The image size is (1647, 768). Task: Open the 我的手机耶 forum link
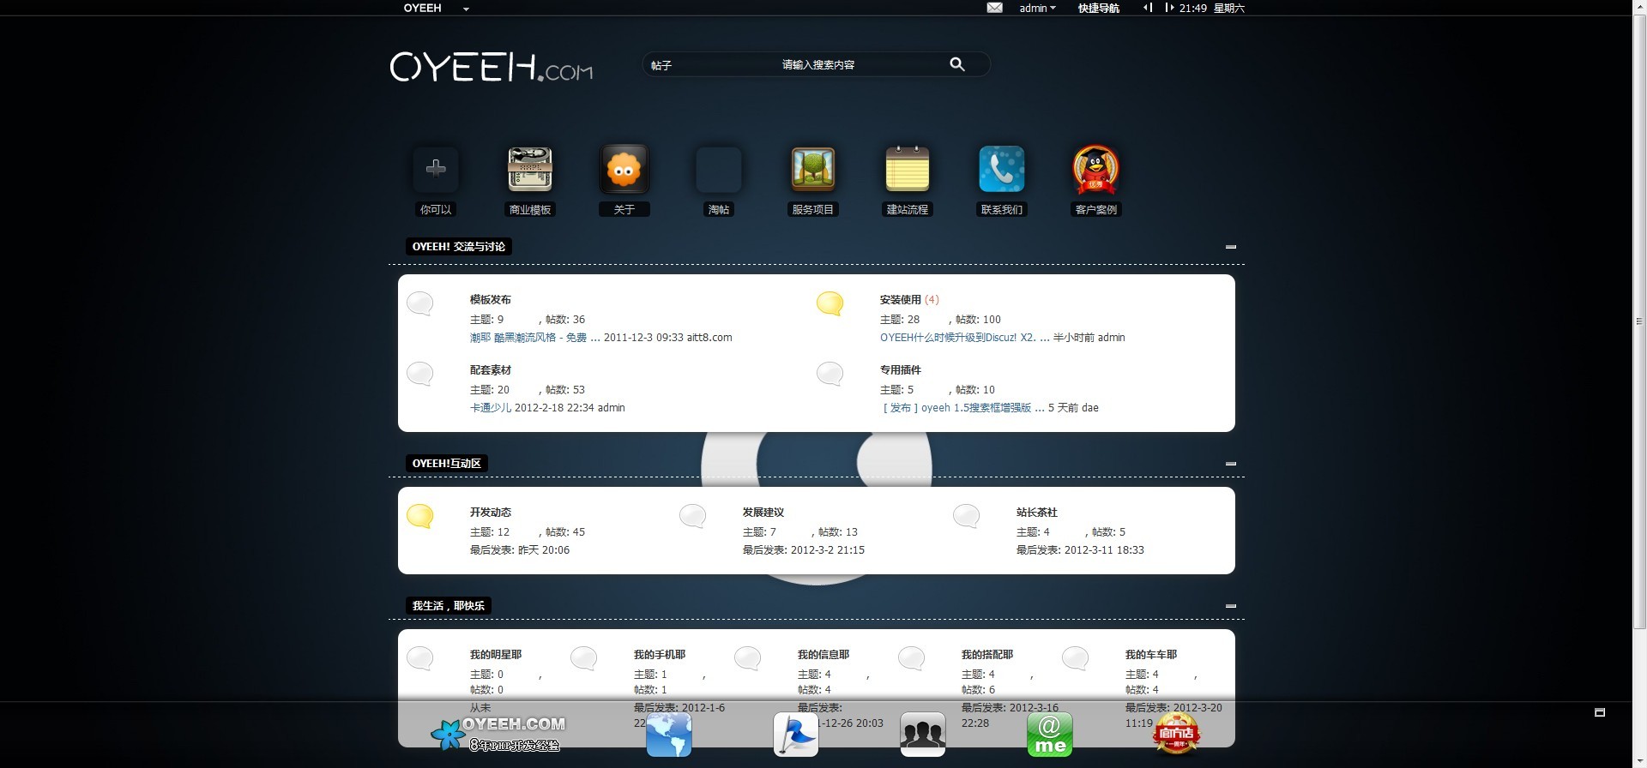pyautogui.click(x=660, y=655)
